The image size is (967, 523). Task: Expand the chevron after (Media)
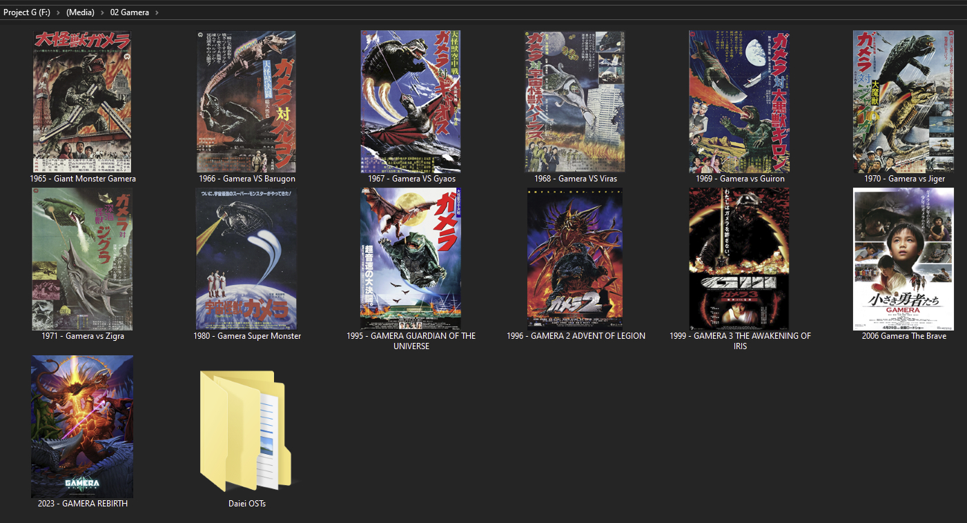(x=102, y=12)
